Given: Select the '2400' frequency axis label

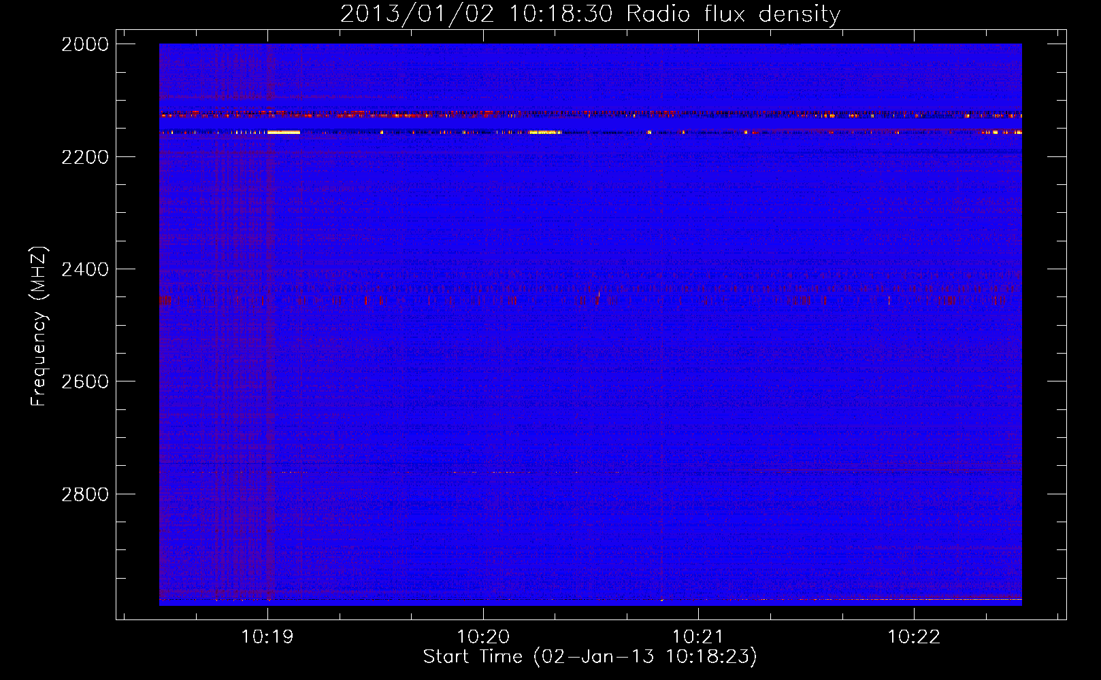Looking at the screenshot, I should [x=85, y=269].
